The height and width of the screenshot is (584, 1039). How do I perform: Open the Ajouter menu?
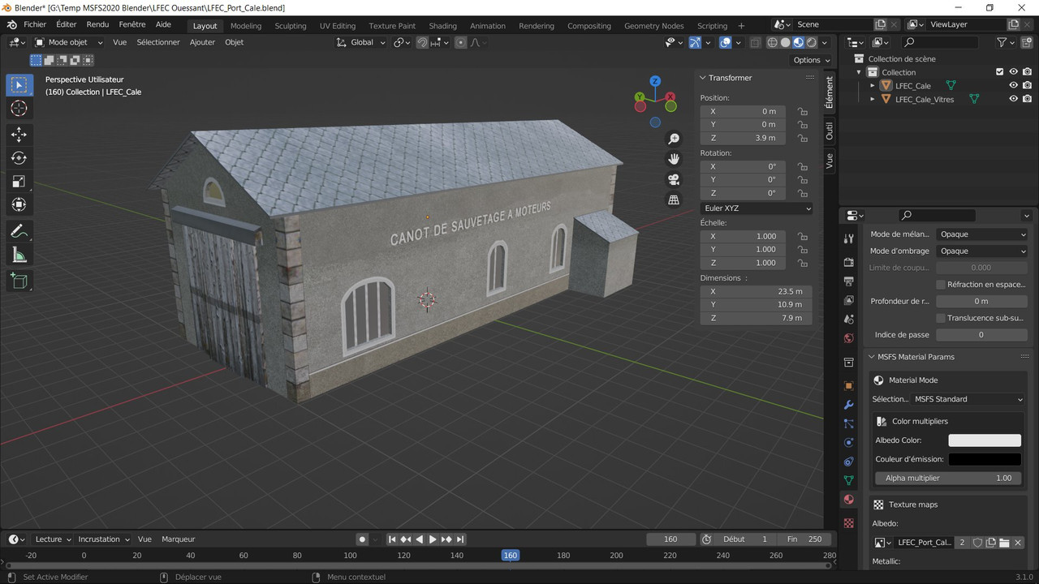coord(202,42)
